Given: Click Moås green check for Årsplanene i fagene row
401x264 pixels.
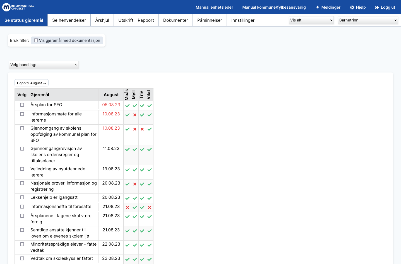Looking at the screenshot, I should tap(128, 217).
